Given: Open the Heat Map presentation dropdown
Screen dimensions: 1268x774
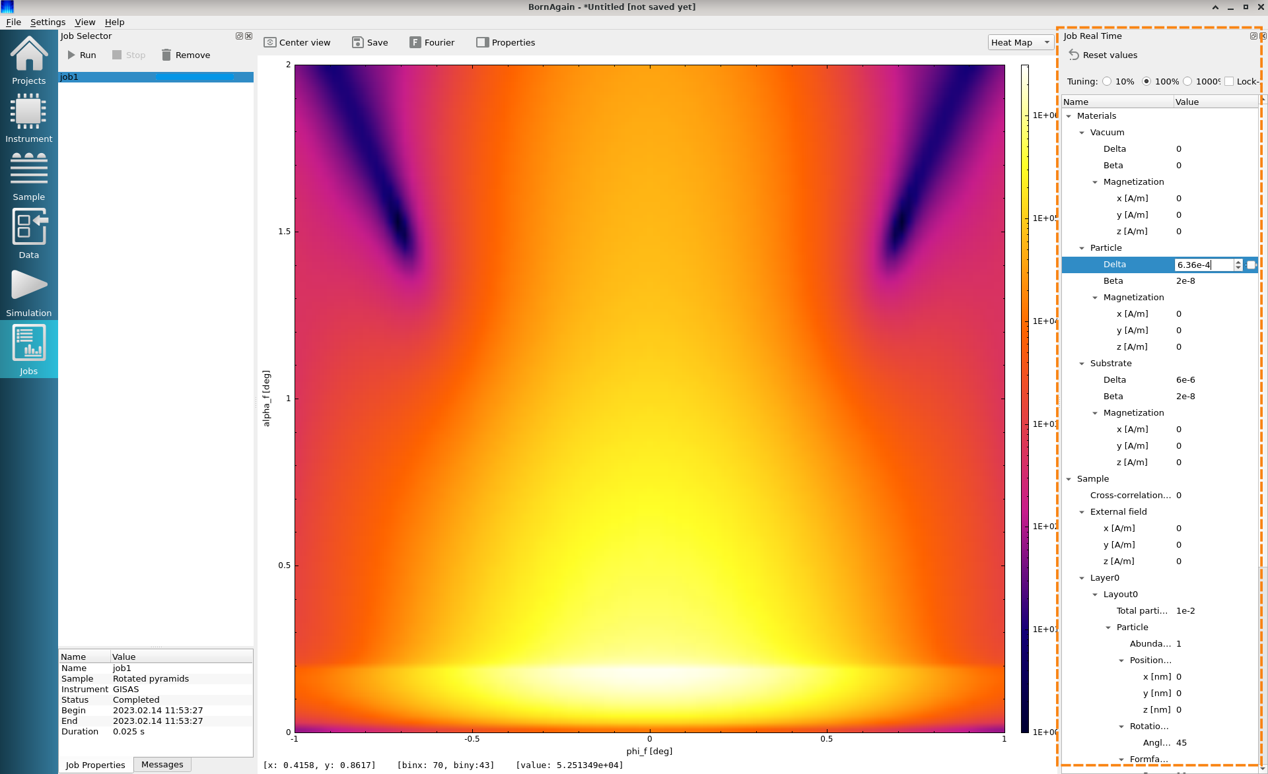Looking at the screenshot, I should [1020, 42].
